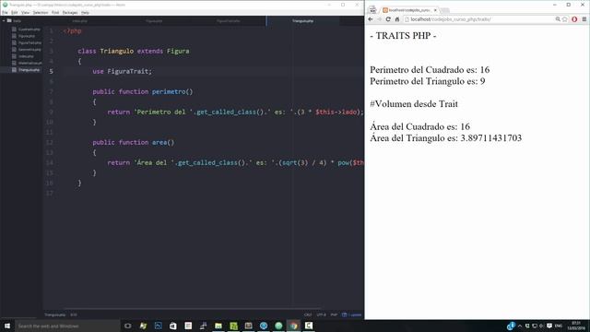This screenshot has width=590, height=332.
Task: Open Action Center notifications icon
Action: (549, 326)
